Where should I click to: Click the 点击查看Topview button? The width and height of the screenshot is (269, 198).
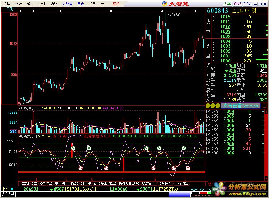coord(241,106)
